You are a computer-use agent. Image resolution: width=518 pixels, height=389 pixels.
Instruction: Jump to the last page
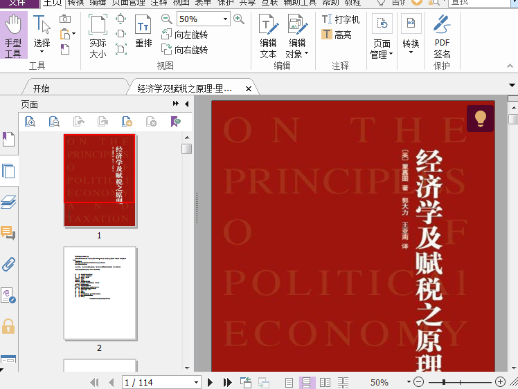pos(227,382)
